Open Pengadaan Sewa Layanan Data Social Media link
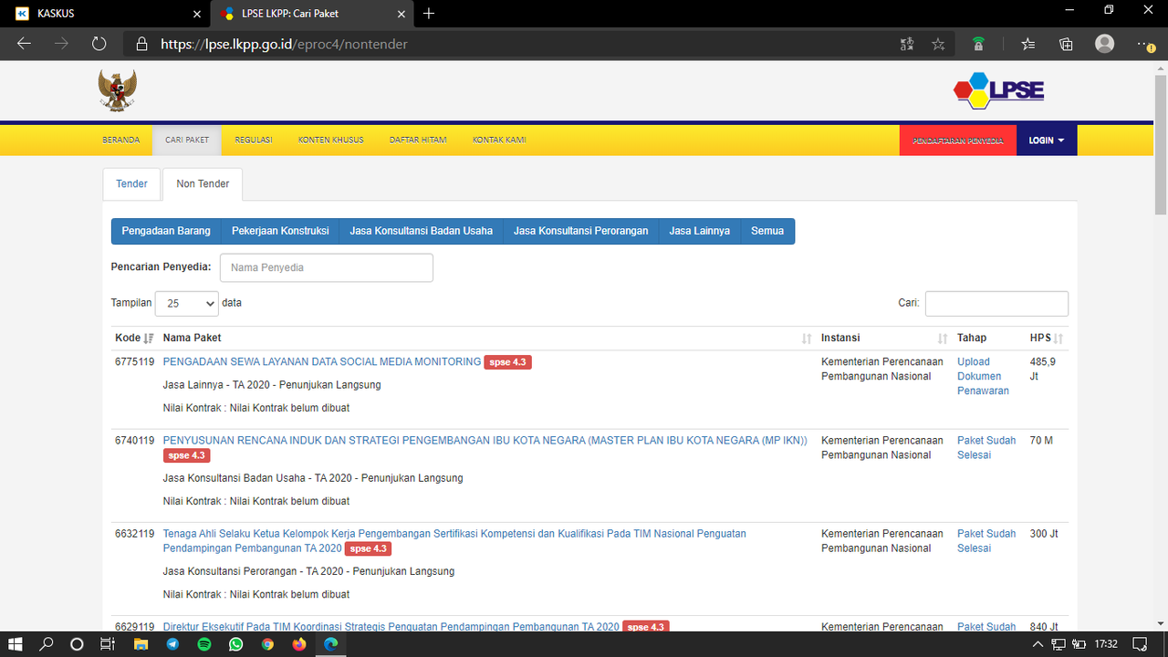The width and height of the screenshot is (1168, 657). (322, 362)
